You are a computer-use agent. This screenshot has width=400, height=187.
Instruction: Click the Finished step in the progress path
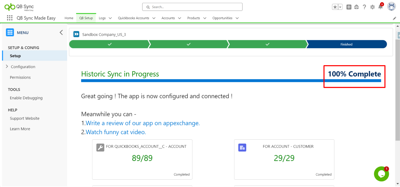[346, 44]
